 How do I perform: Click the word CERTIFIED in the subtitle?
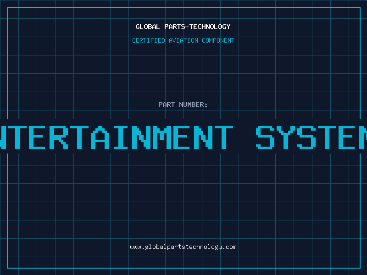(148, 40)
